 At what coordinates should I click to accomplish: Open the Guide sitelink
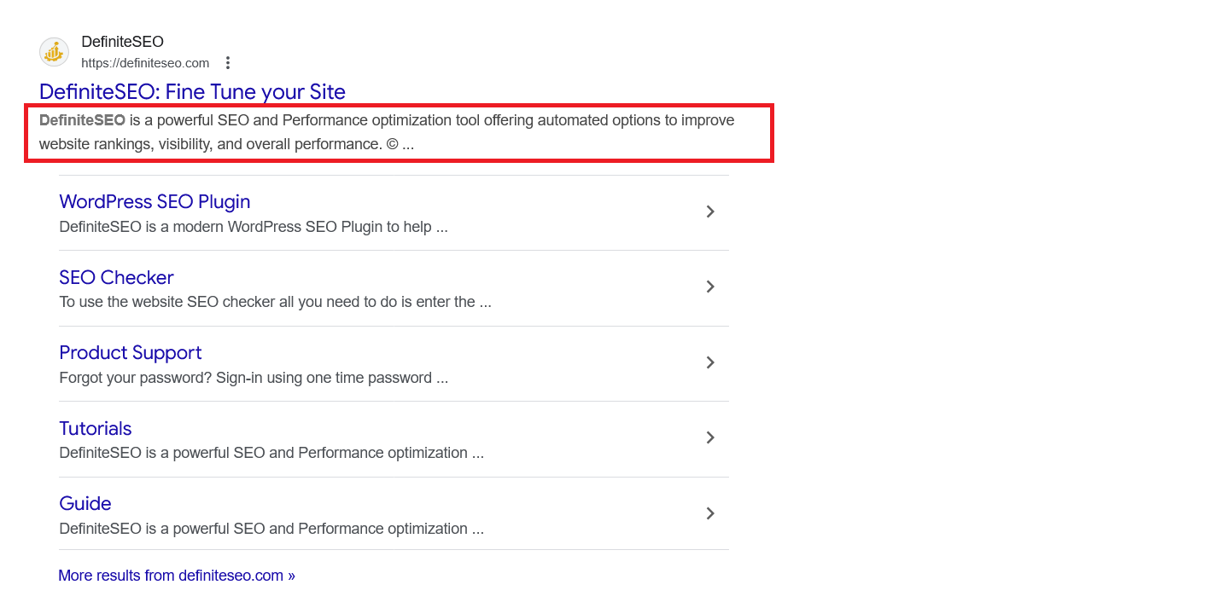pos(85,503)
